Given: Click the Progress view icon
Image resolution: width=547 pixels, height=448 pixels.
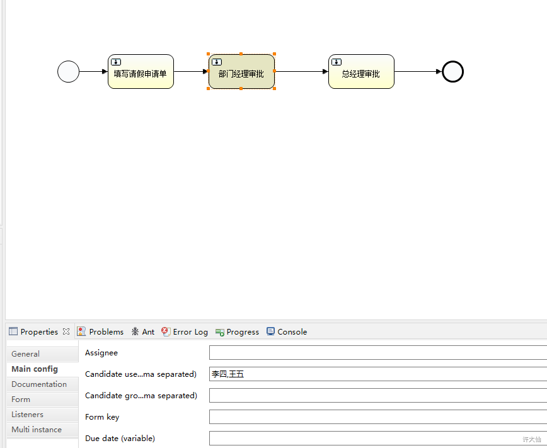Looking at the screenshot, I should [219, 332].
